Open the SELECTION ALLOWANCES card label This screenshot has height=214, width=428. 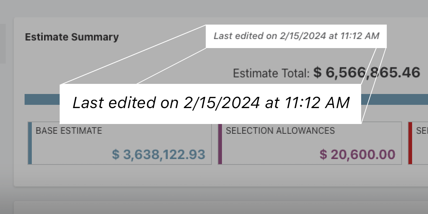pyautogui.click(x=280, y=130)
